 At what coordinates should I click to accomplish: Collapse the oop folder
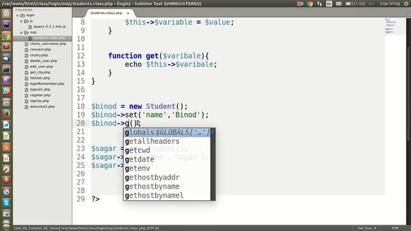click(21, 33)
